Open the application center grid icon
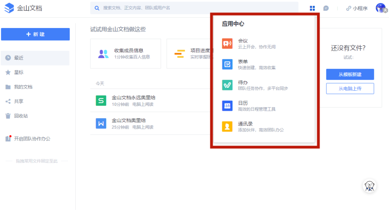The height and width of the screenshot is (212, 389). tap(312, 8)
